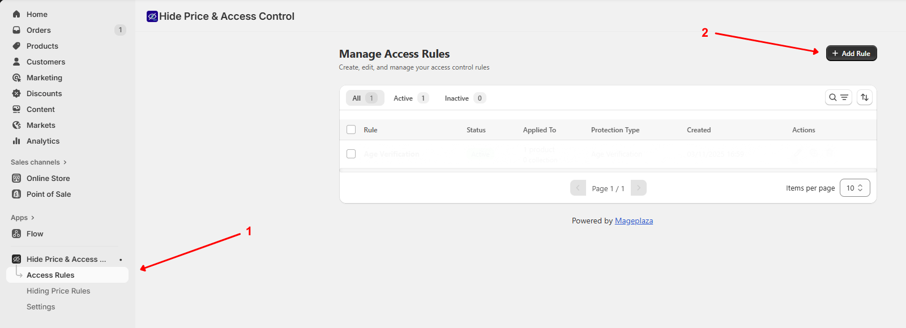Click the Products menu label
The height and width of the screenshot is (328, 906).
tap(42, 46)
